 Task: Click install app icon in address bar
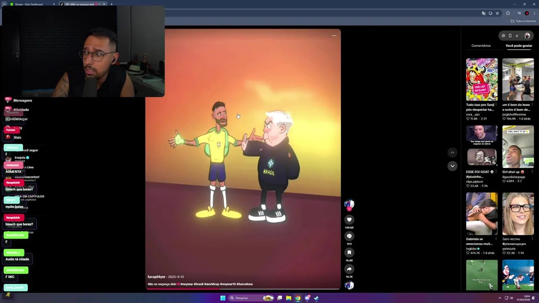(x=490, y=13)
